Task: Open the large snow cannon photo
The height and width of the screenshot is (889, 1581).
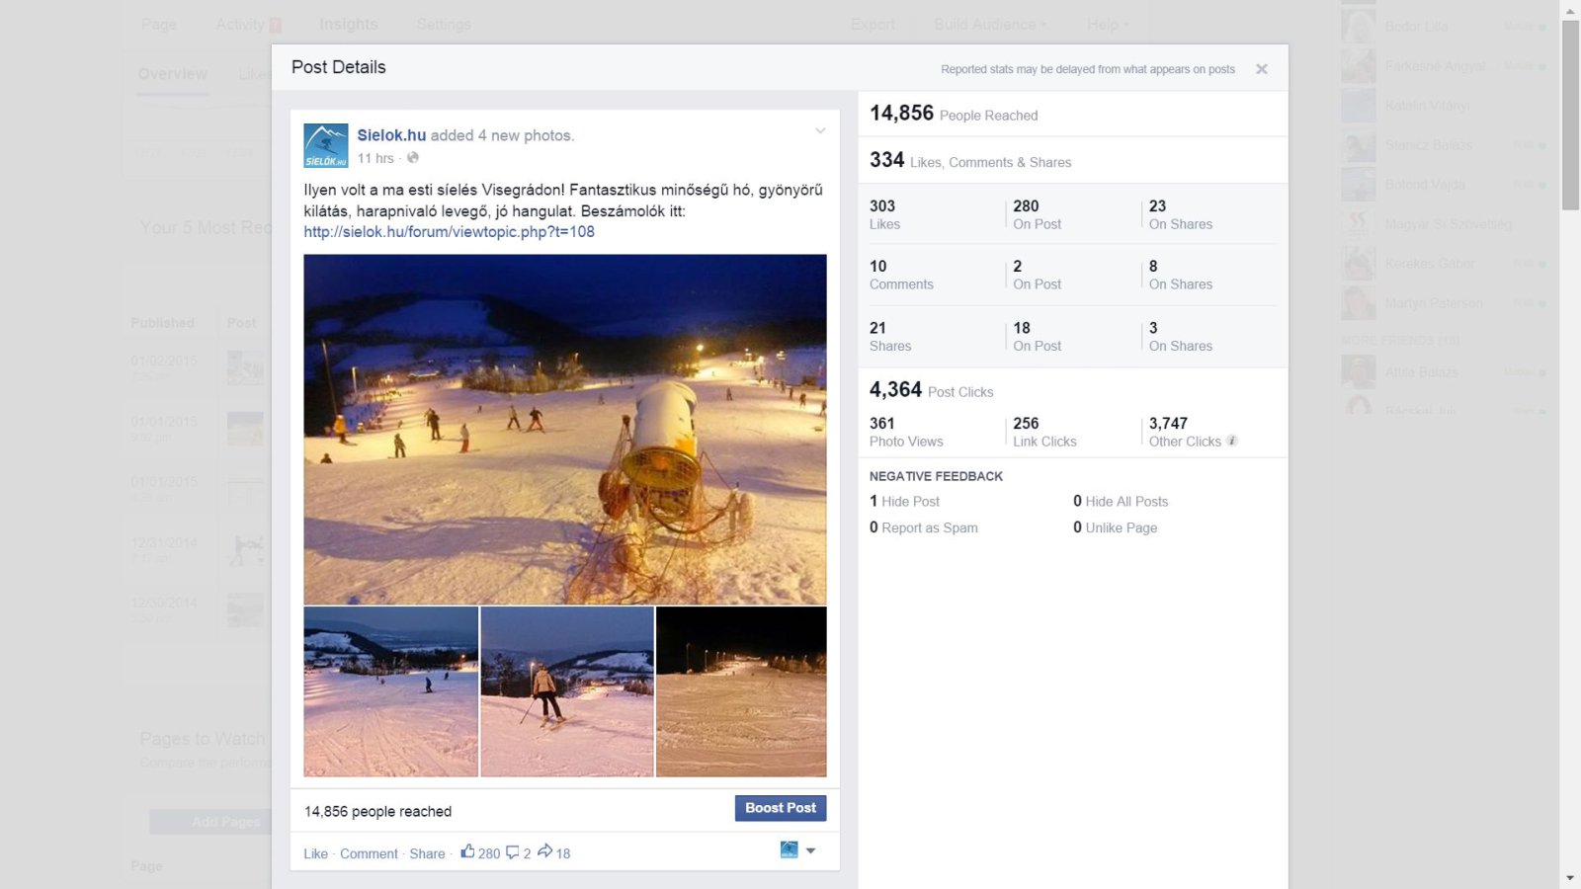Action: pyautogui.click(x=564, y=429)
